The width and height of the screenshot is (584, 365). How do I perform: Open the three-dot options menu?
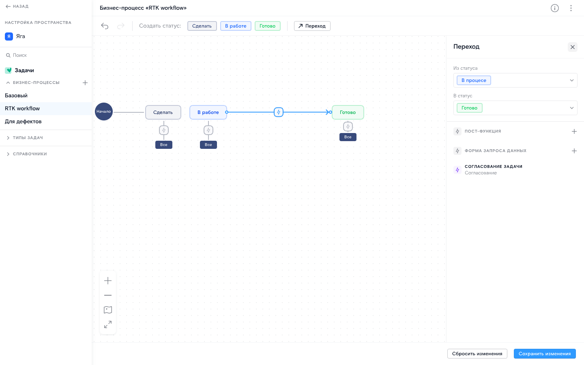click(x=571, y=8)
